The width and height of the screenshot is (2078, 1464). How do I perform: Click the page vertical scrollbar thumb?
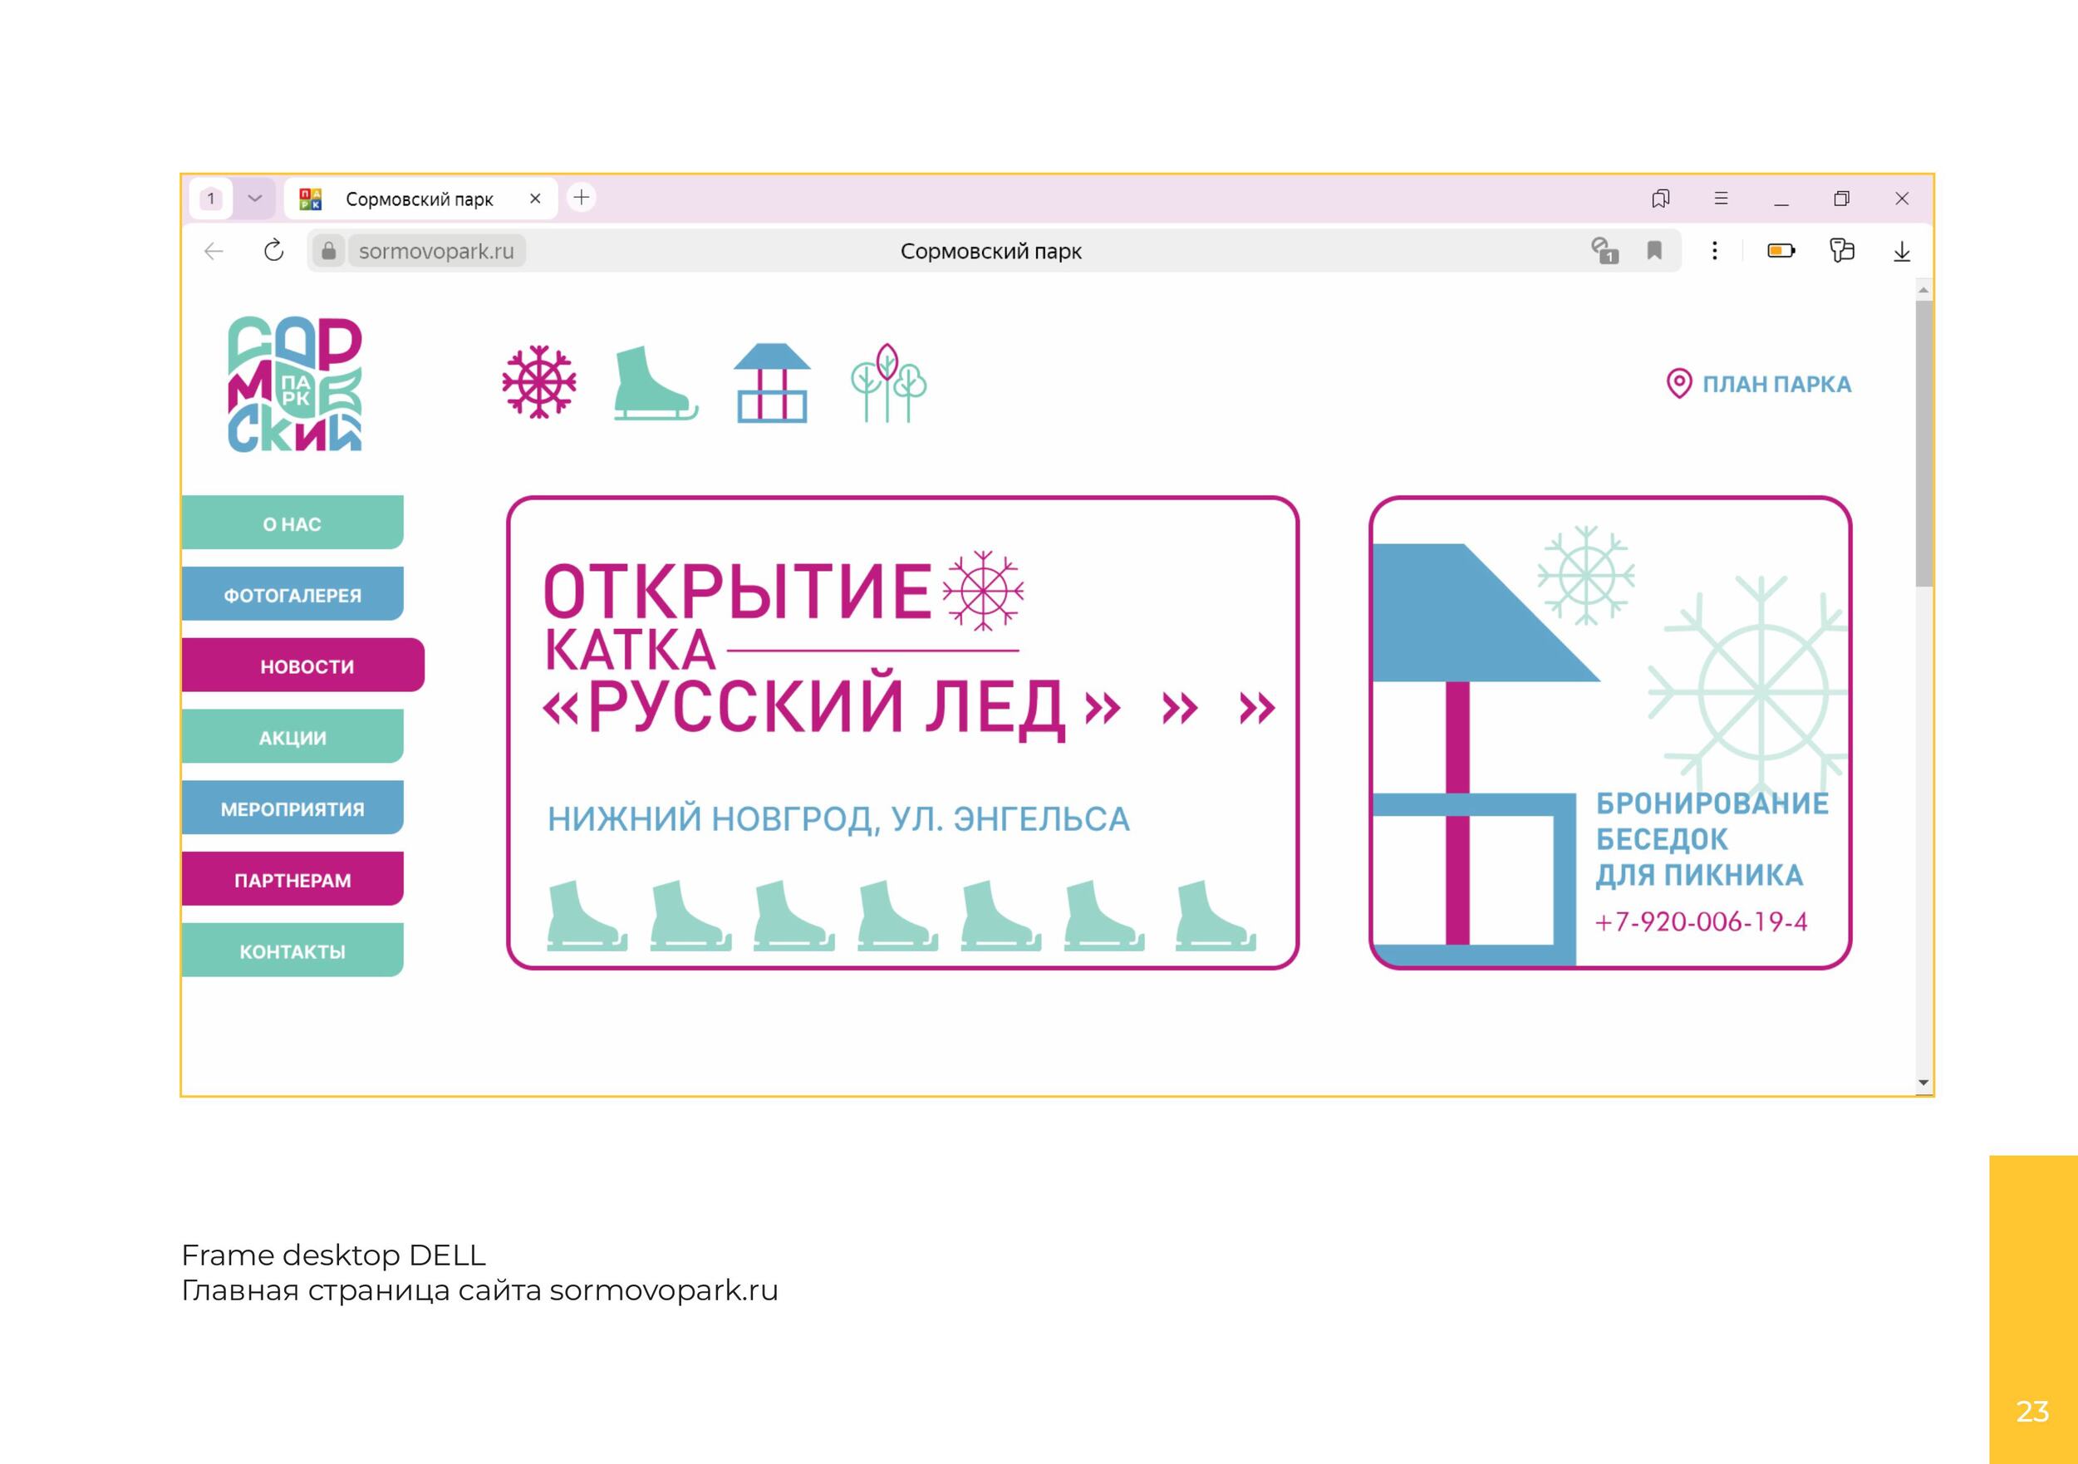tap(1923, 444)
